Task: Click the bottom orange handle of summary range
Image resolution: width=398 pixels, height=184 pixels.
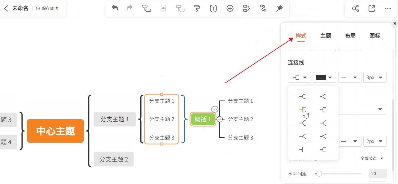Action: [161, 144]
